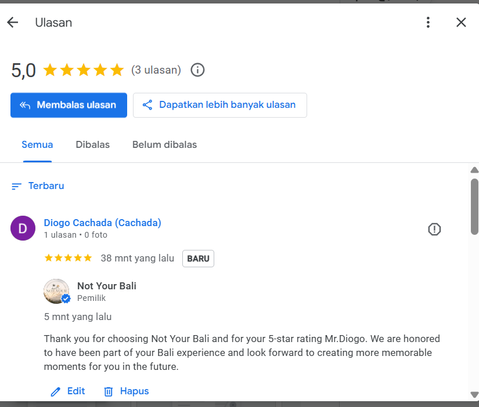Select the Semua tab
479x407 pixels.
(x=37, y=144)
